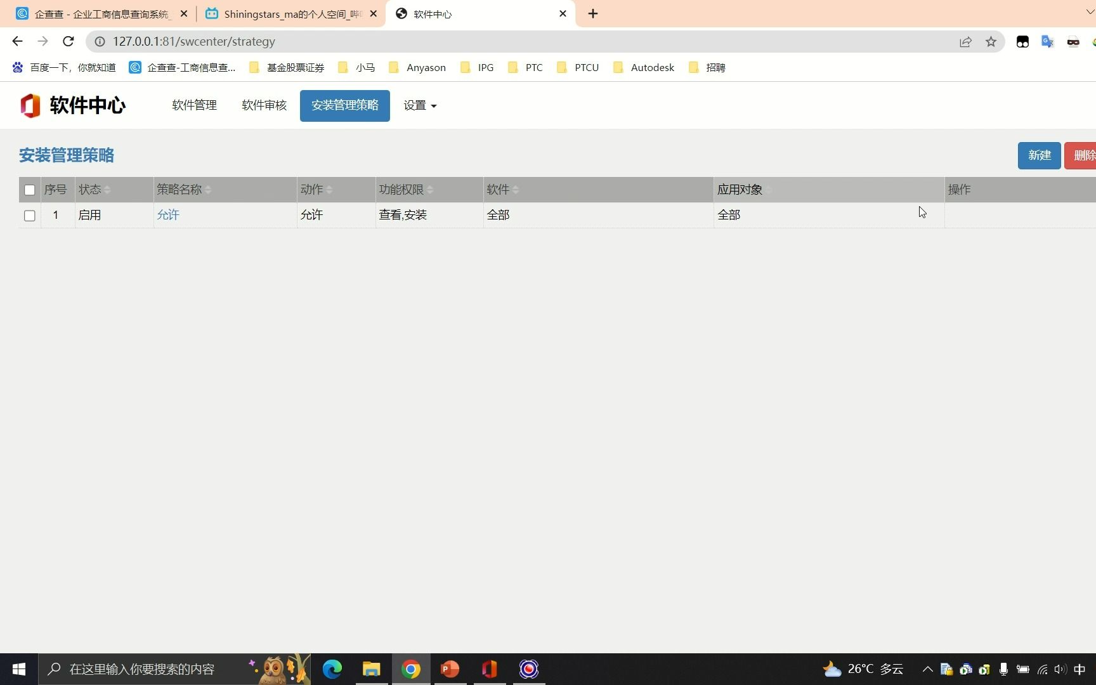
Task: Open the 企查查 bookmark icon
Action: click(134, 67)
